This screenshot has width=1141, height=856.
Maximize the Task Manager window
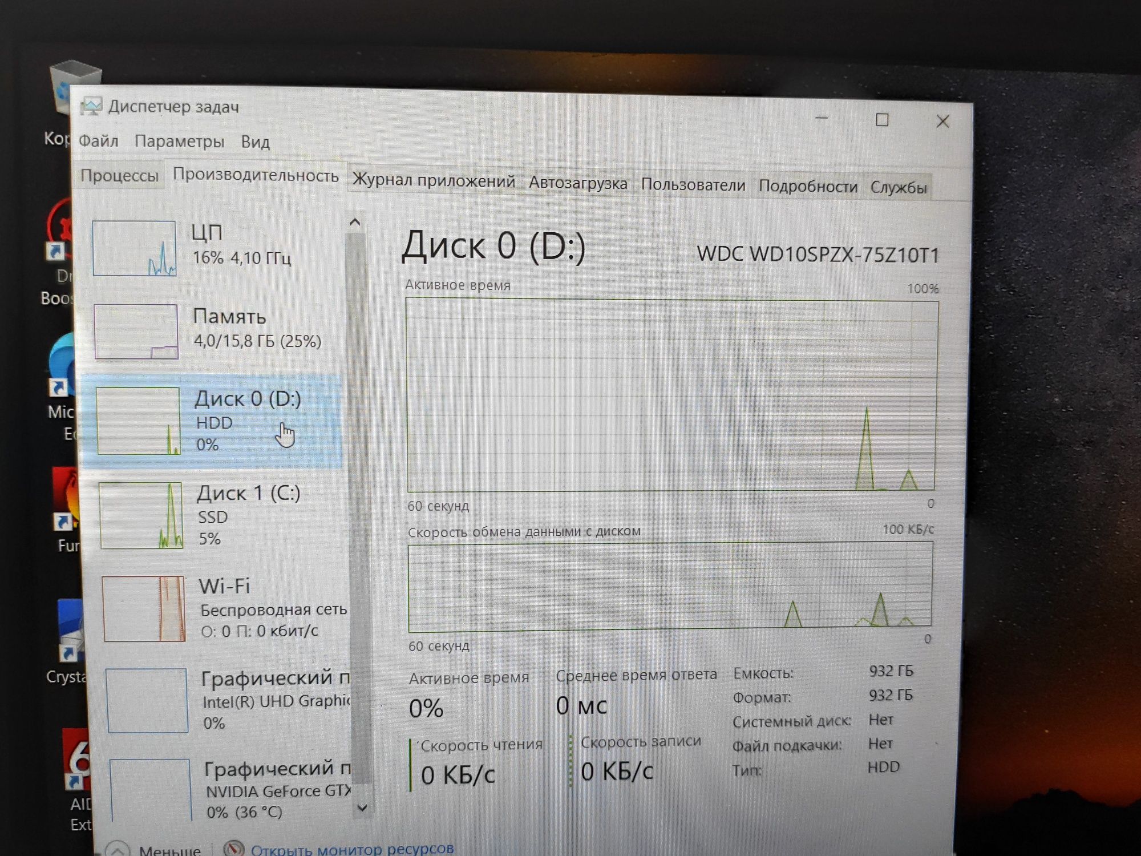point(882,120)
